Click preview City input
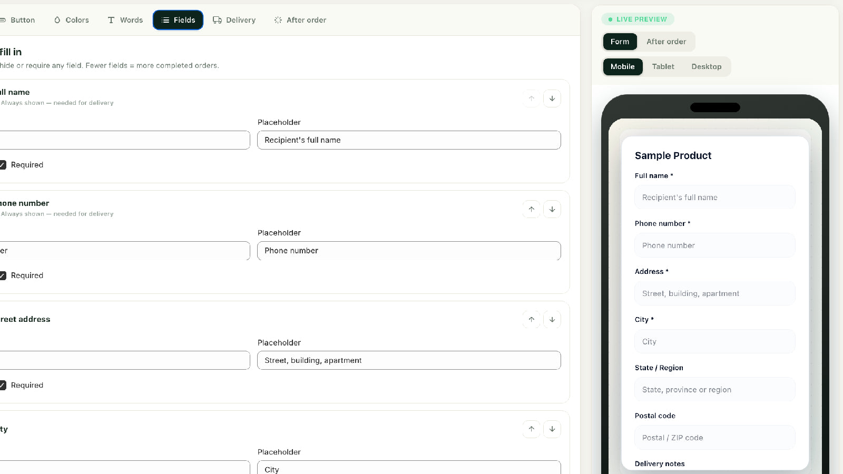This screenshot has height=474, width=843. [715, 342]
